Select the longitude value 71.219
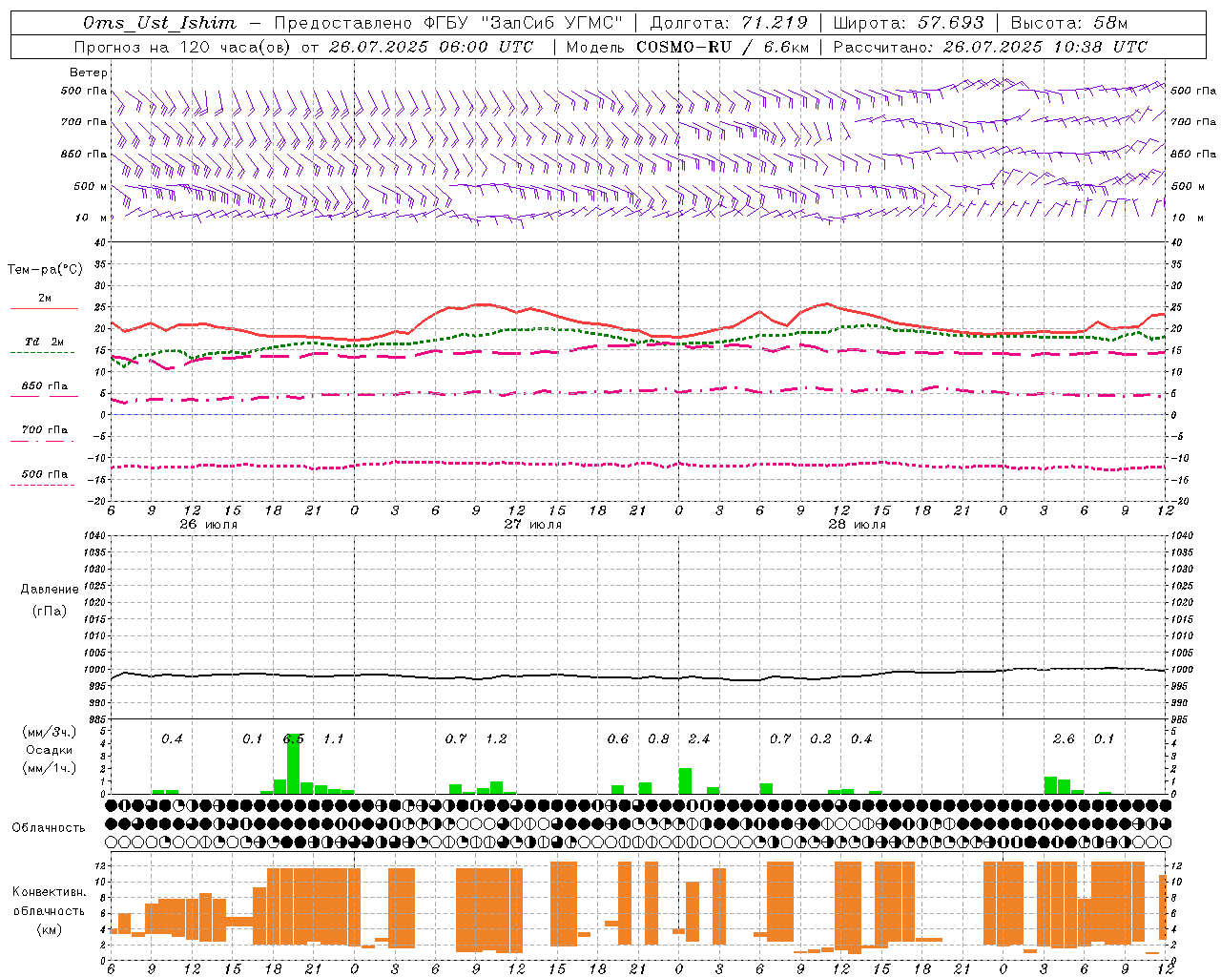Viewport: 1221px width, 977px height. [x=774, y=23]
